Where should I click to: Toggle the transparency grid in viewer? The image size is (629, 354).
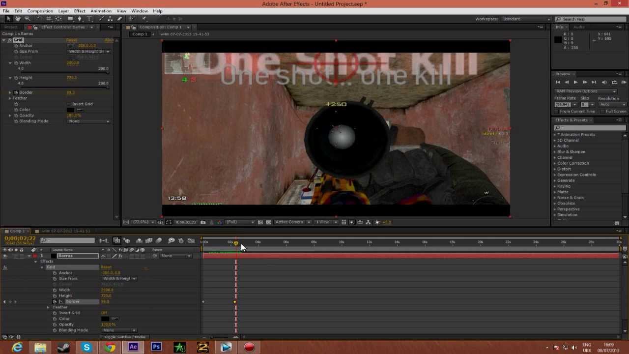(x=268, y=222)
